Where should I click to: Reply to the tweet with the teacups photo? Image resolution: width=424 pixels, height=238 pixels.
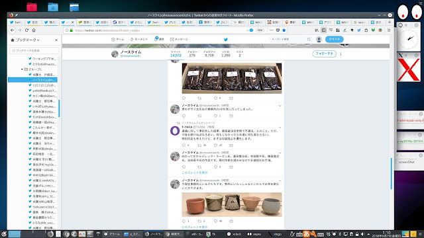point(184,221)
